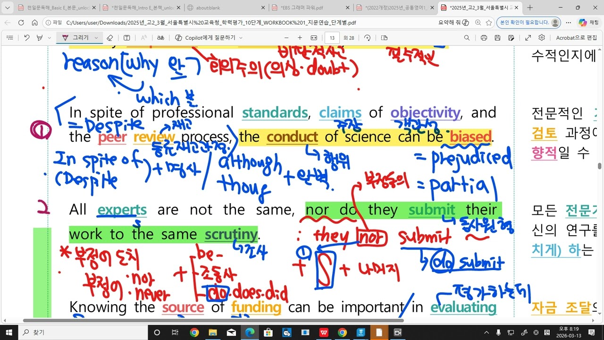This screenshot has width=604, height=340.
Task: Click Copilot에게 질문하기 button
Action: tap(205, 38)
